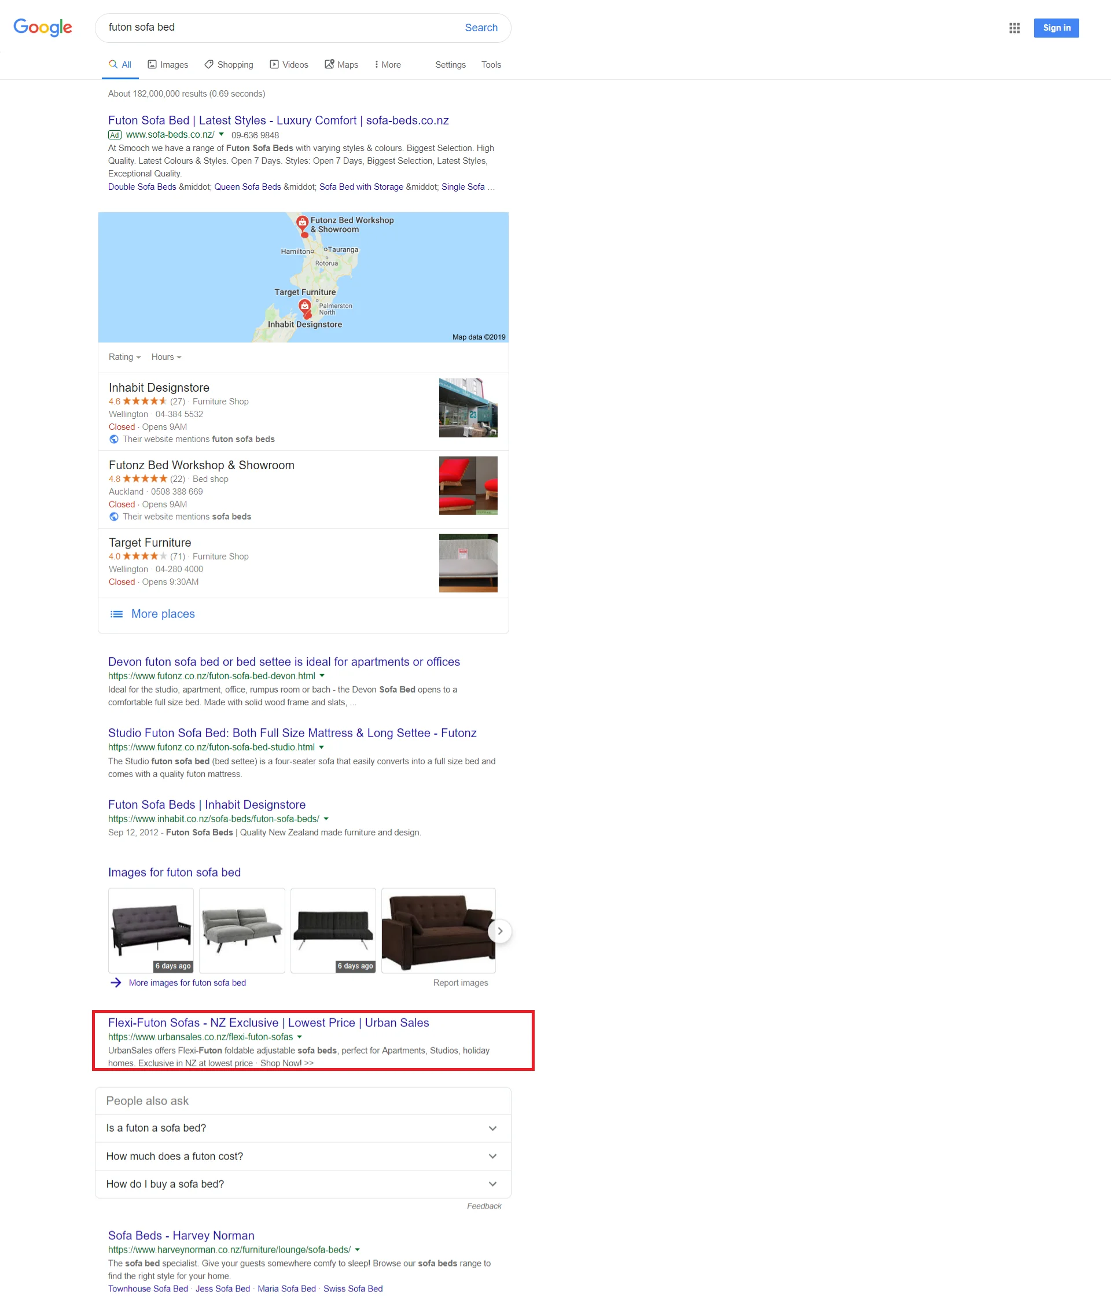
Task: Open the Queen Sofa Beds sitelink
Action: point(247,187)
